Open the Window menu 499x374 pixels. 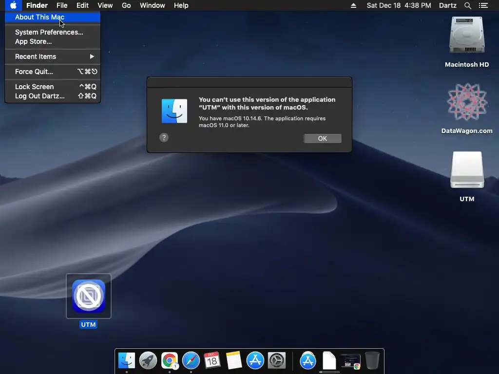[153, 5]
